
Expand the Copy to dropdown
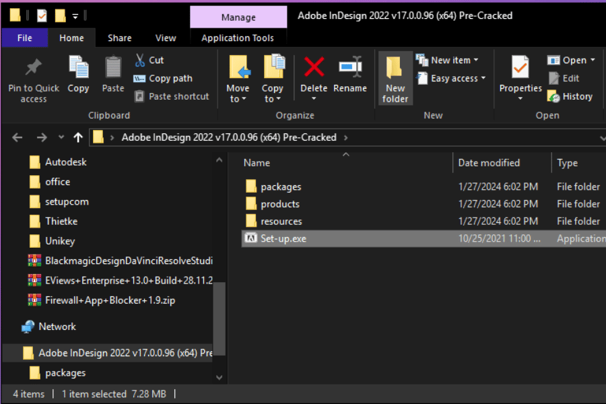click(x=273, y=99)
